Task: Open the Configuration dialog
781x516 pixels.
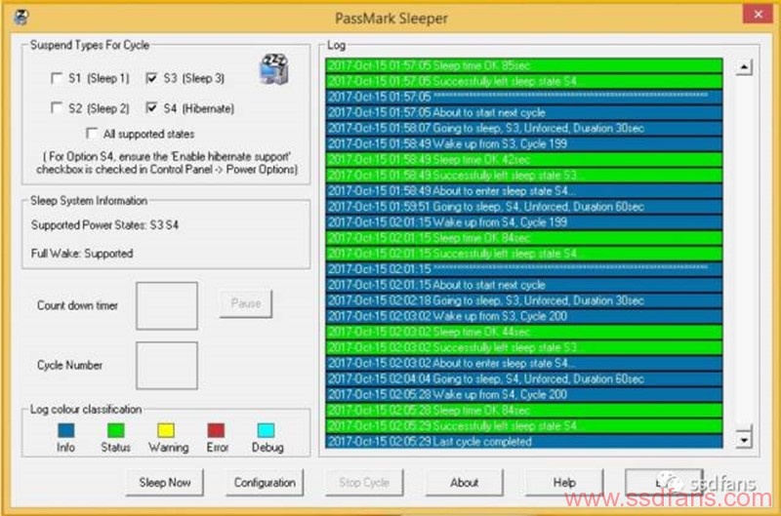Action: (265, 483)
